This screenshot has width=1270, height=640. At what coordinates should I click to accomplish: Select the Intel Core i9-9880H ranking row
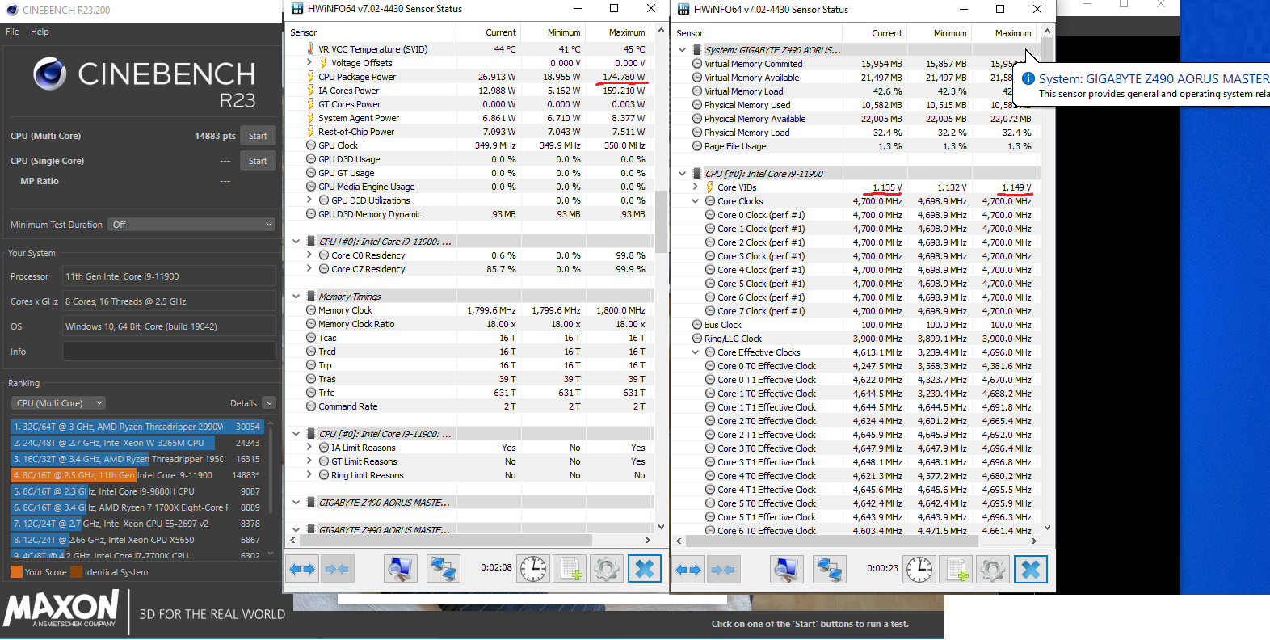pyautogui.click(x=137, y=491)
